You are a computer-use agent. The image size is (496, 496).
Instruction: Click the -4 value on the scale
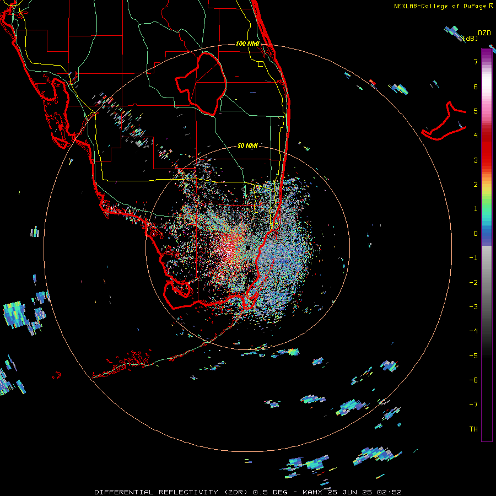(473, 331)
